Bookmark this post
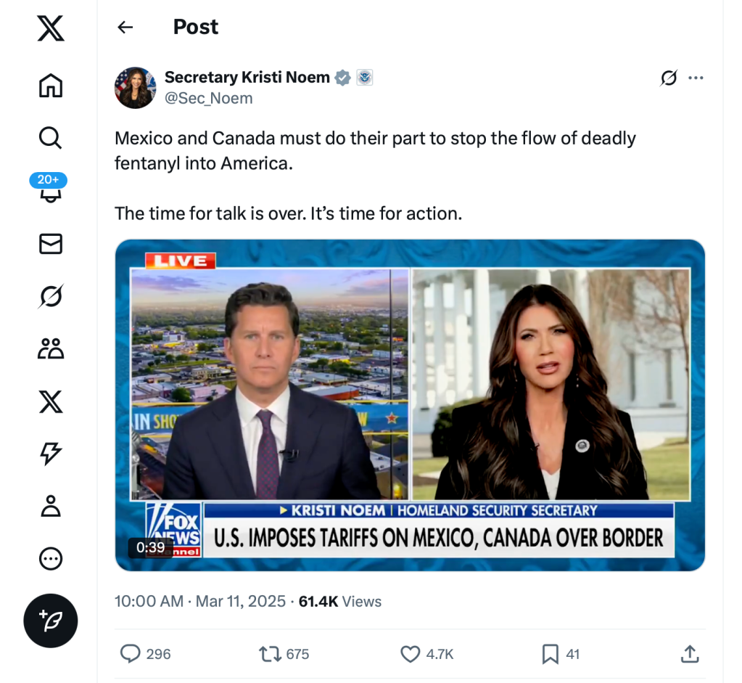The image size is (742, 683). pos(551,654)
